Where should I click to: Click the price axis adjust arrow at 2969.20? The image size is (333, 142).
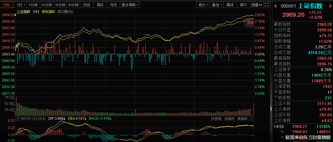click(x=15, y=15)
